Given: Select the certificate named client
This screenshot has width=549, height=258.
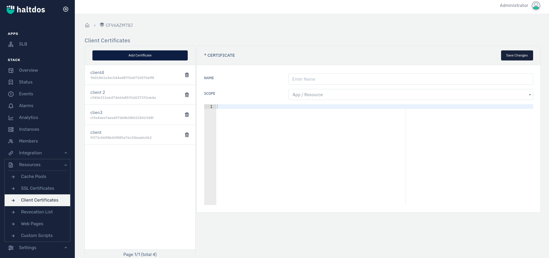Looking at the screenshot, I should [x=140, y=135].
